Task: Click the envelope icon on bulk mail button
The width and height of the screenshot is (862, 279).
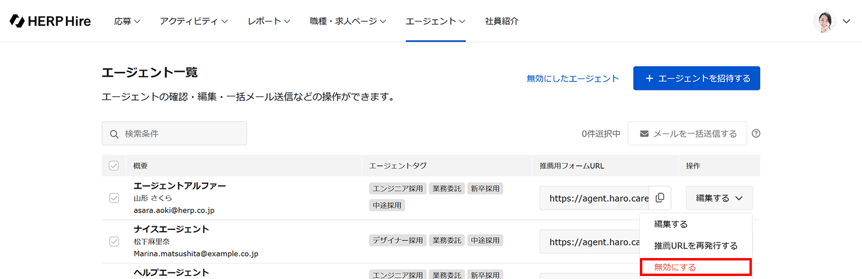Action: (644, 134)
